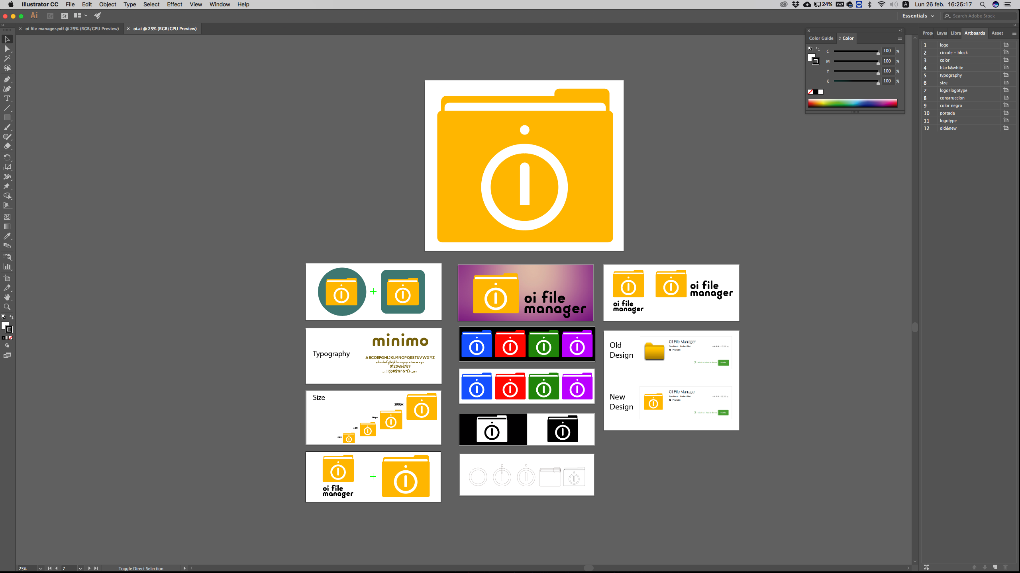
Task: Choose the Magic Wand tool
Action: click(x=7, y=58)
